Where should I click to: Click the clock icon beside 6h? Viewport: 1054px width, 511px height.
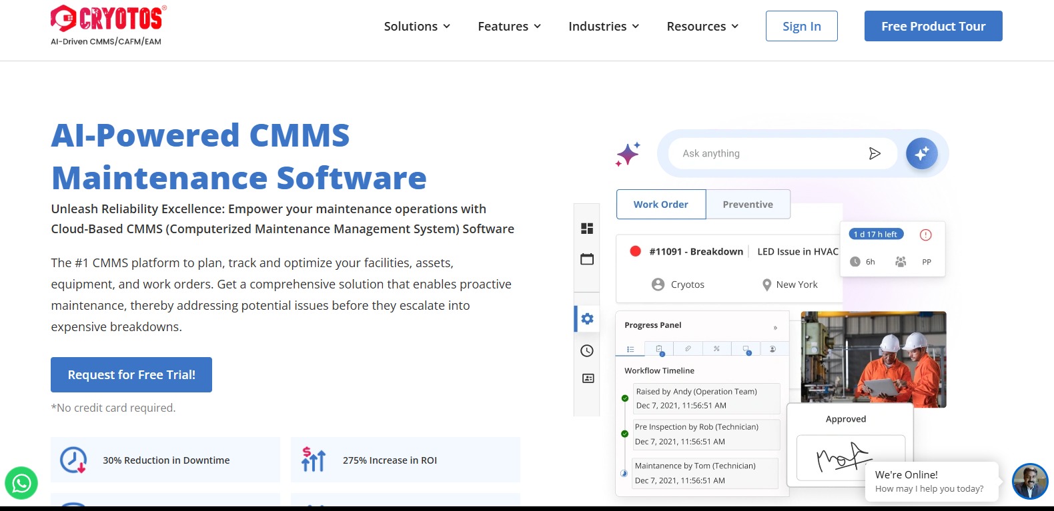(x=855, y=262)
